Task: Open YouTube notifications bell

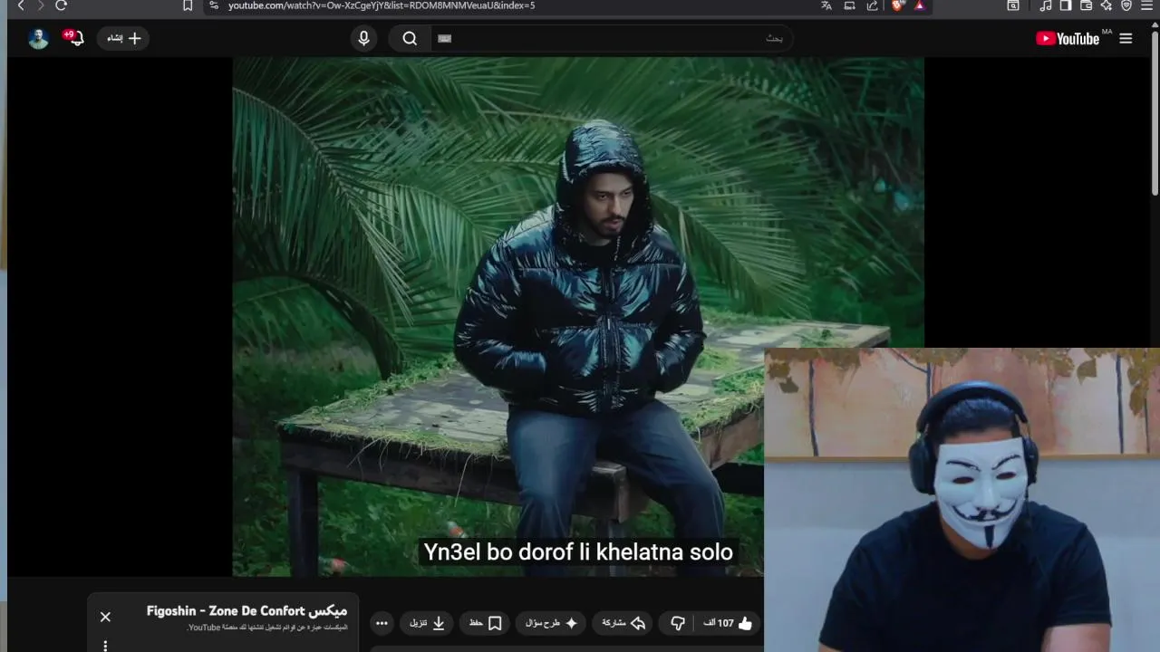Action: [x=76, y=38]
